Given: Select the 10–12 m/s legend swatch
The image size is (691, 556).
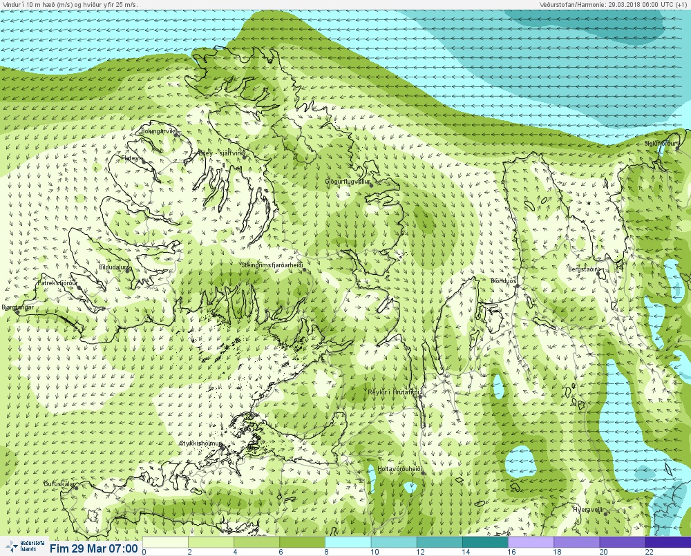Looking at the screenshot, I should click(x=394, y=542).
